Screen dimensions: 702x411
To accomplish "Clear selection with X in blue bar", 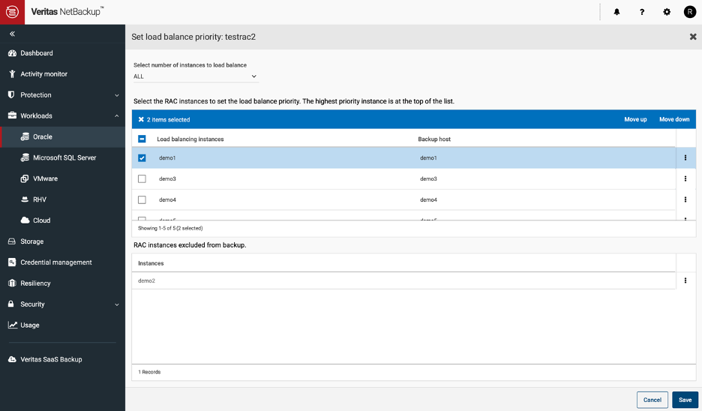I will click(141, 119).
